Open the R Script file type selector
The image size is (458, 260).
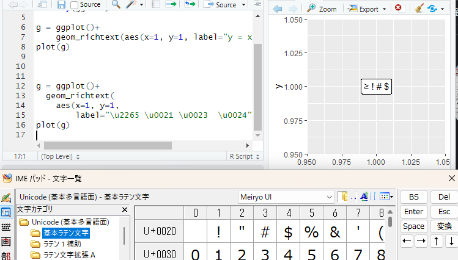245,156
